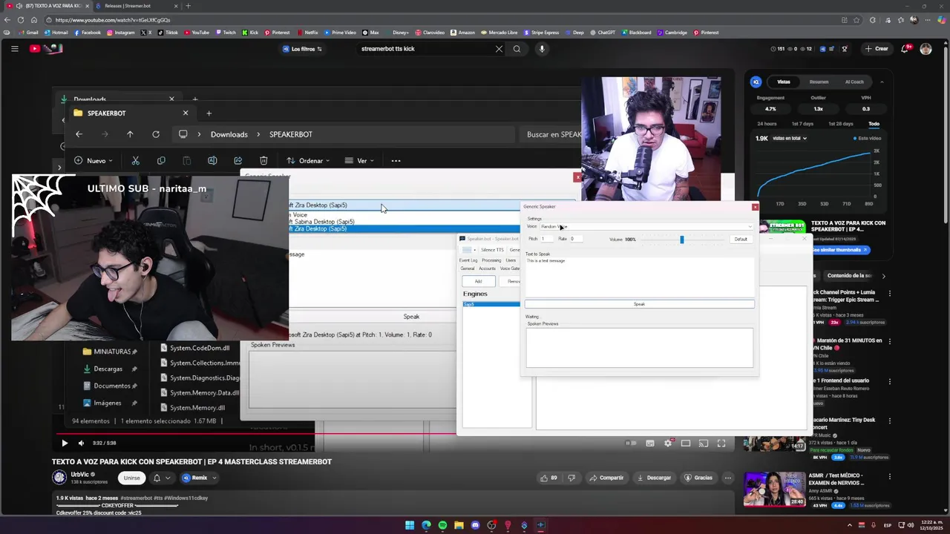Open the account avatar menu
This screenshot has width=950, height=534.
pos(926,49)
